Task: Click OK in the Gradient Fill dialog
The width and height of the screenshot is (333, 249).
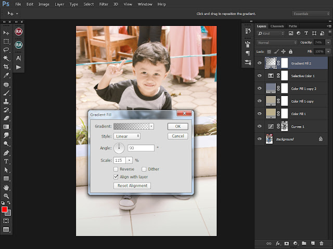Action: pyautogui.click(x=177, y=126)
